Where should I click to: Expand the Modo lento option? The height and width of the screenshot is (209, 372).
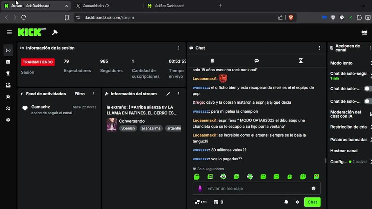click(x=351, y=63)
